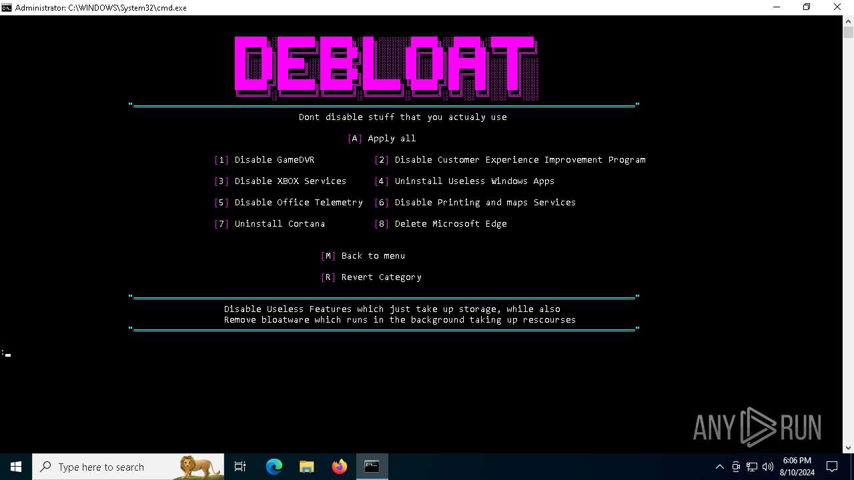Open the notification center icon
Screen dimensions: 854x480
[832, 467]
